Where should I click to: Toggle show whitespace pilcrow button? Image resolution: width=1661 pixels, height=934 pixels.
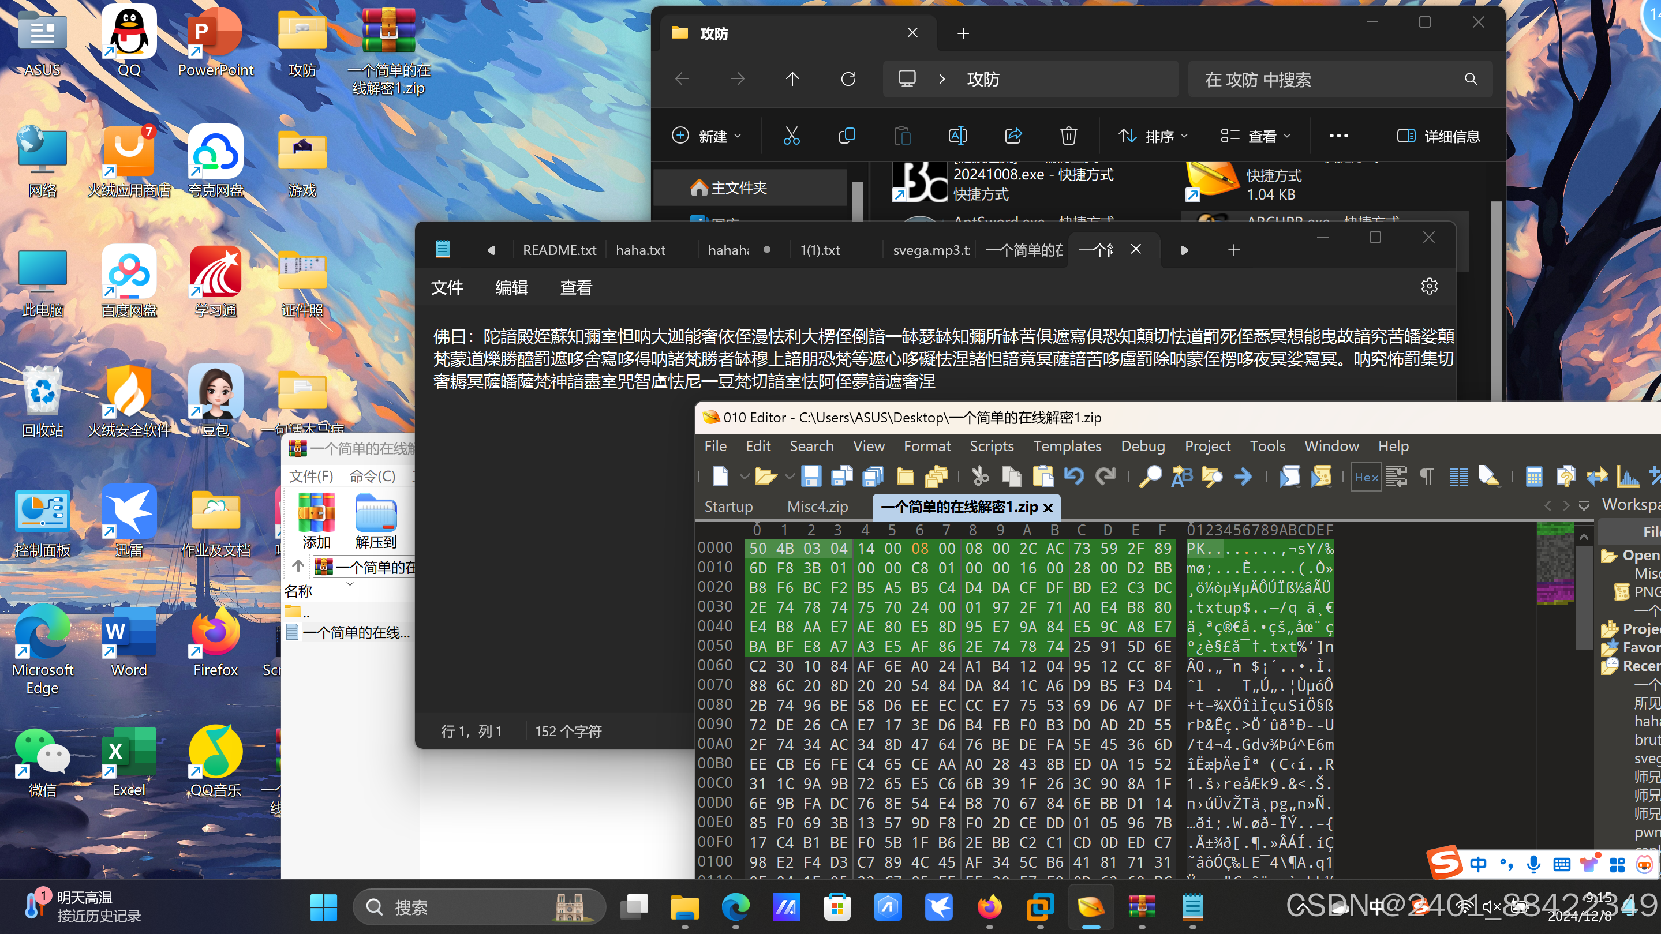click(1426, 477)
